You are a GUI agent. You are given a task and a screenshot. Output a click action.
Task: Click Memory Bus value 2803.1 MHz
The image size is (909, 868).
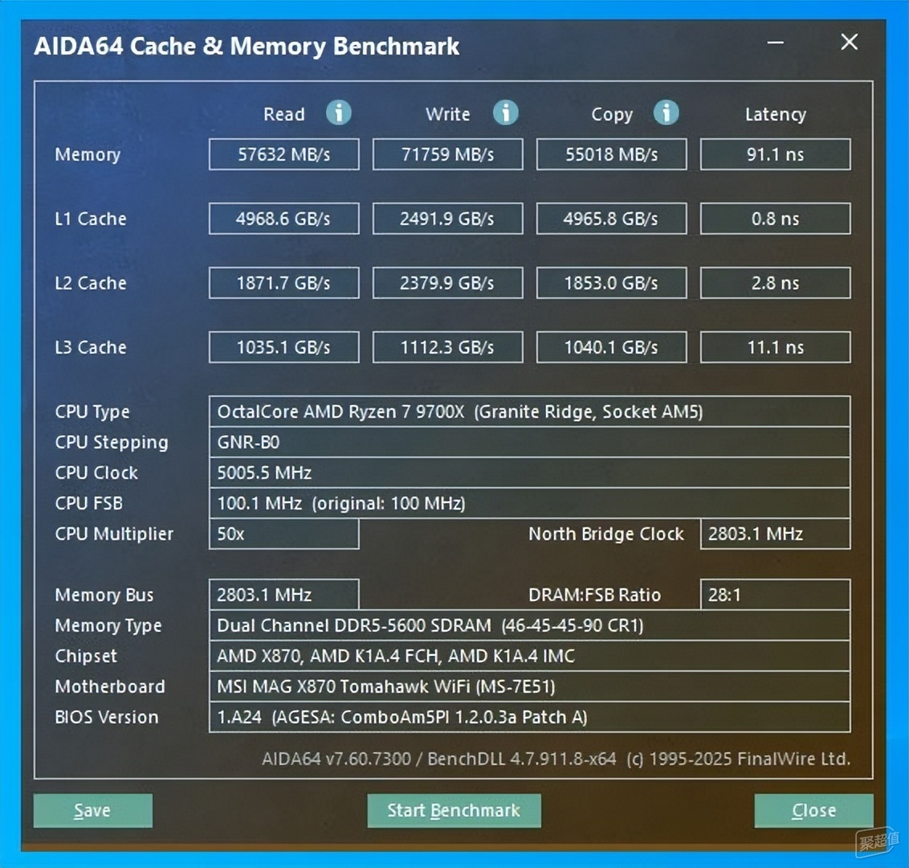click(284, 595)
